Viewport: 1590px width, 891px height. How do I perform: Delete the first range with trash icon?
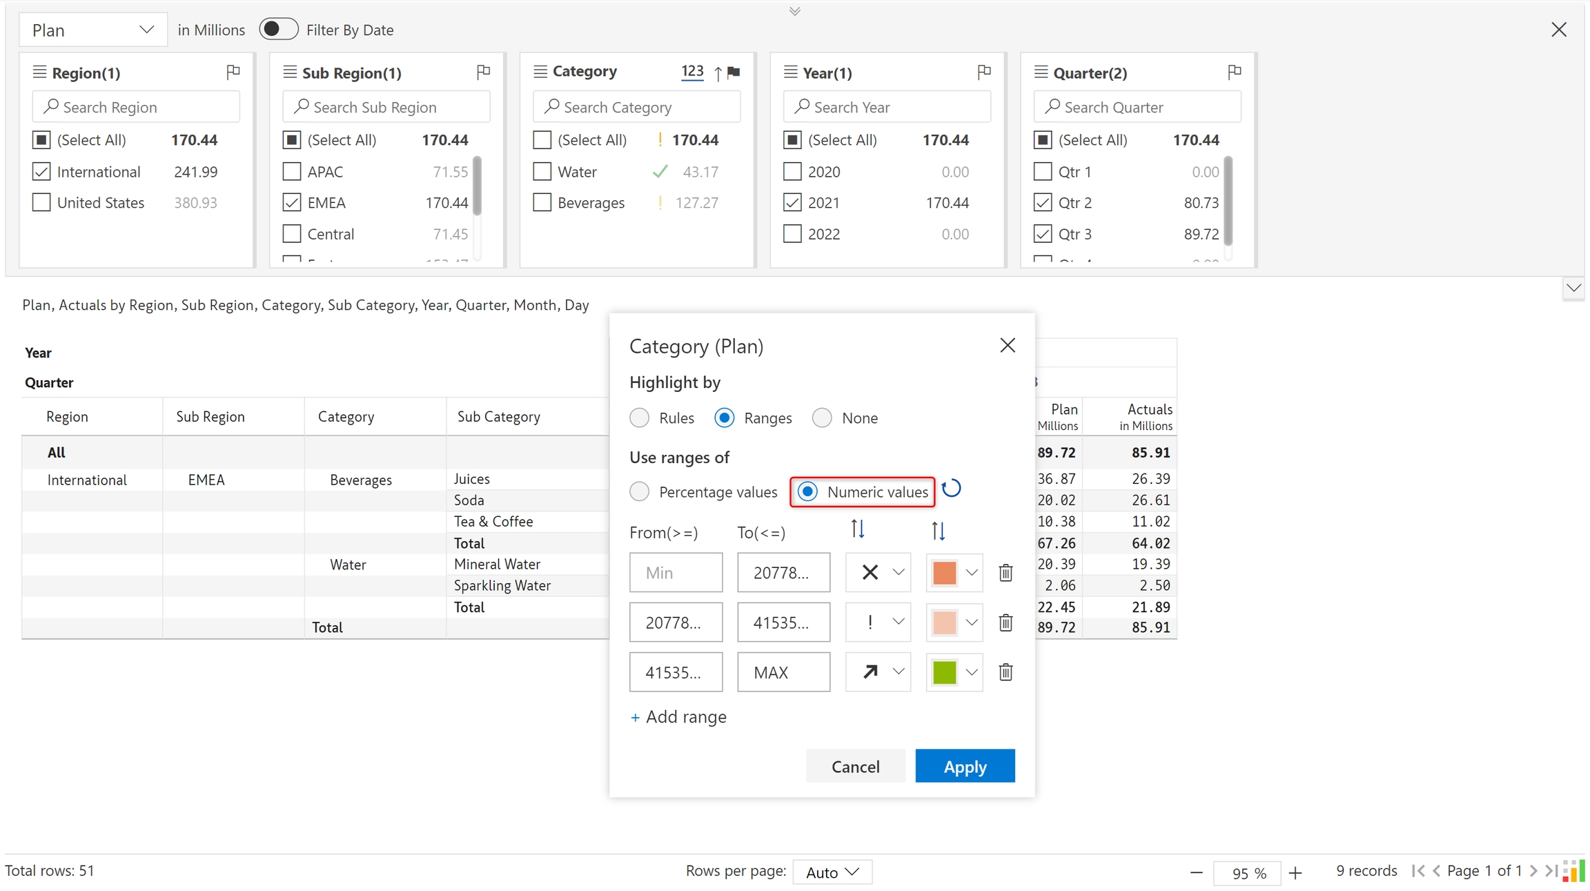(x=1005, y=572)
